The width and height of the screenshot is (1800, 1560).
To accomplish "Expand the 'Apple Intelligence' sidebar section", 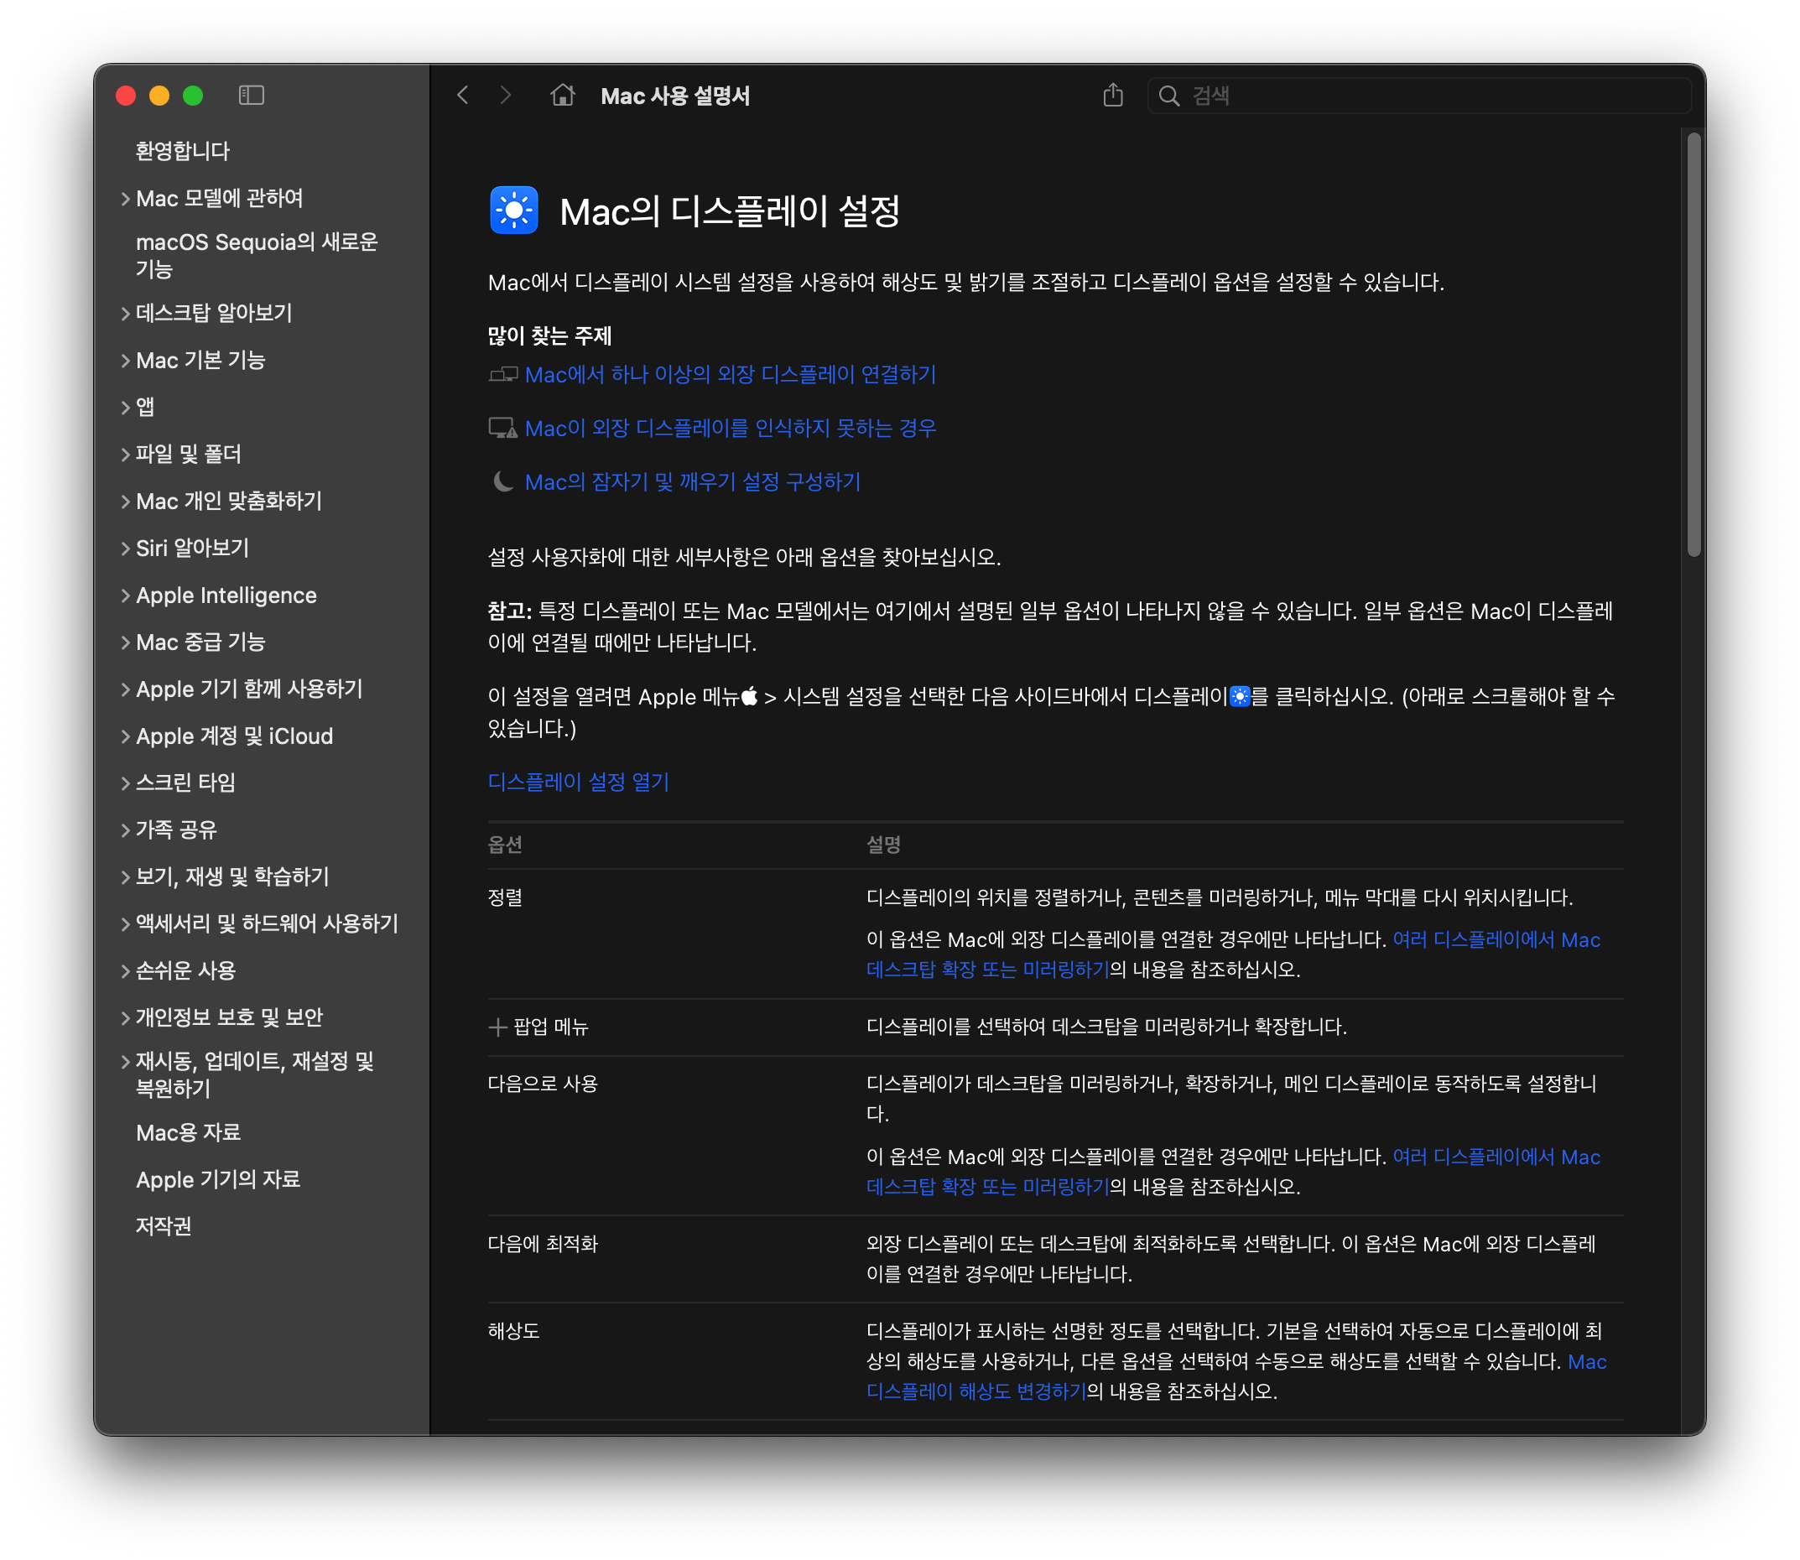I will tap(125, 595).
